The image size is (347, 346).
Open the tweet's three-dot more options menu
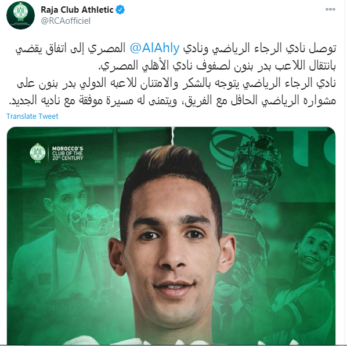click(x=330, y=9)
